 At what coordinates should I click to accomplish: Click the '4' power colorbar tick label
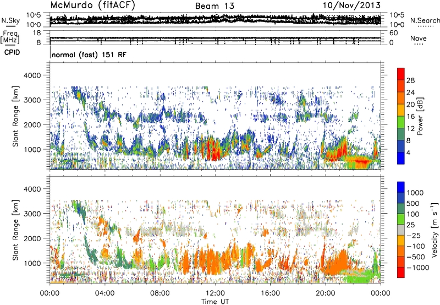(408, 153)
